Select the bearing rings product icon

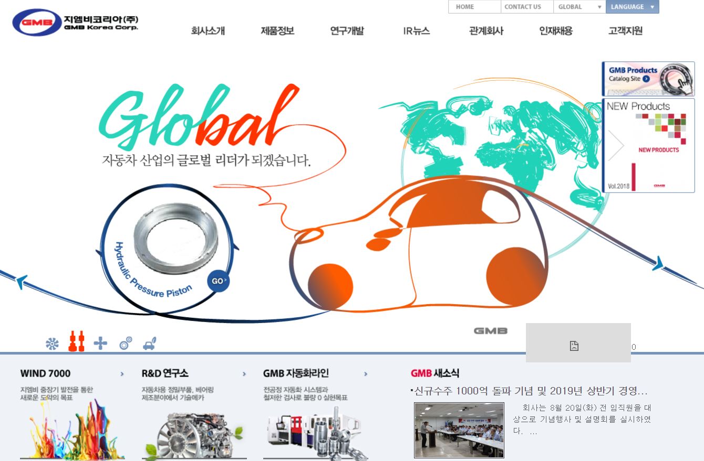126,344
